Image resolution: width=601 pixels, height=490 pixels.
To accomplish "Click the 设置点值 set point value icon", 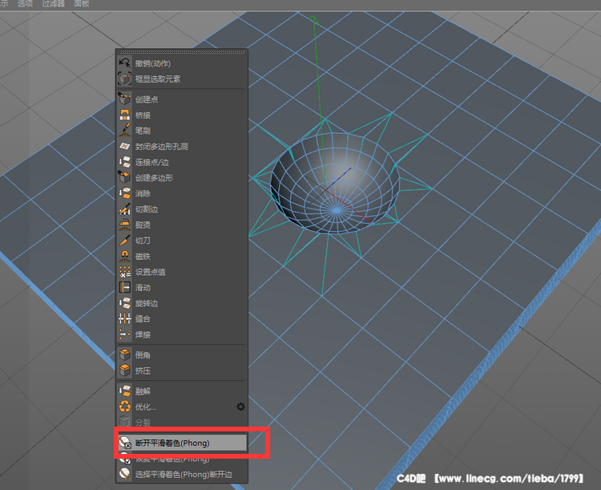I will tap(124, 272).
